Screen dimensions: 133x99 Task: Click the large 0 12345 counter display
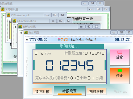coord(70,65)
